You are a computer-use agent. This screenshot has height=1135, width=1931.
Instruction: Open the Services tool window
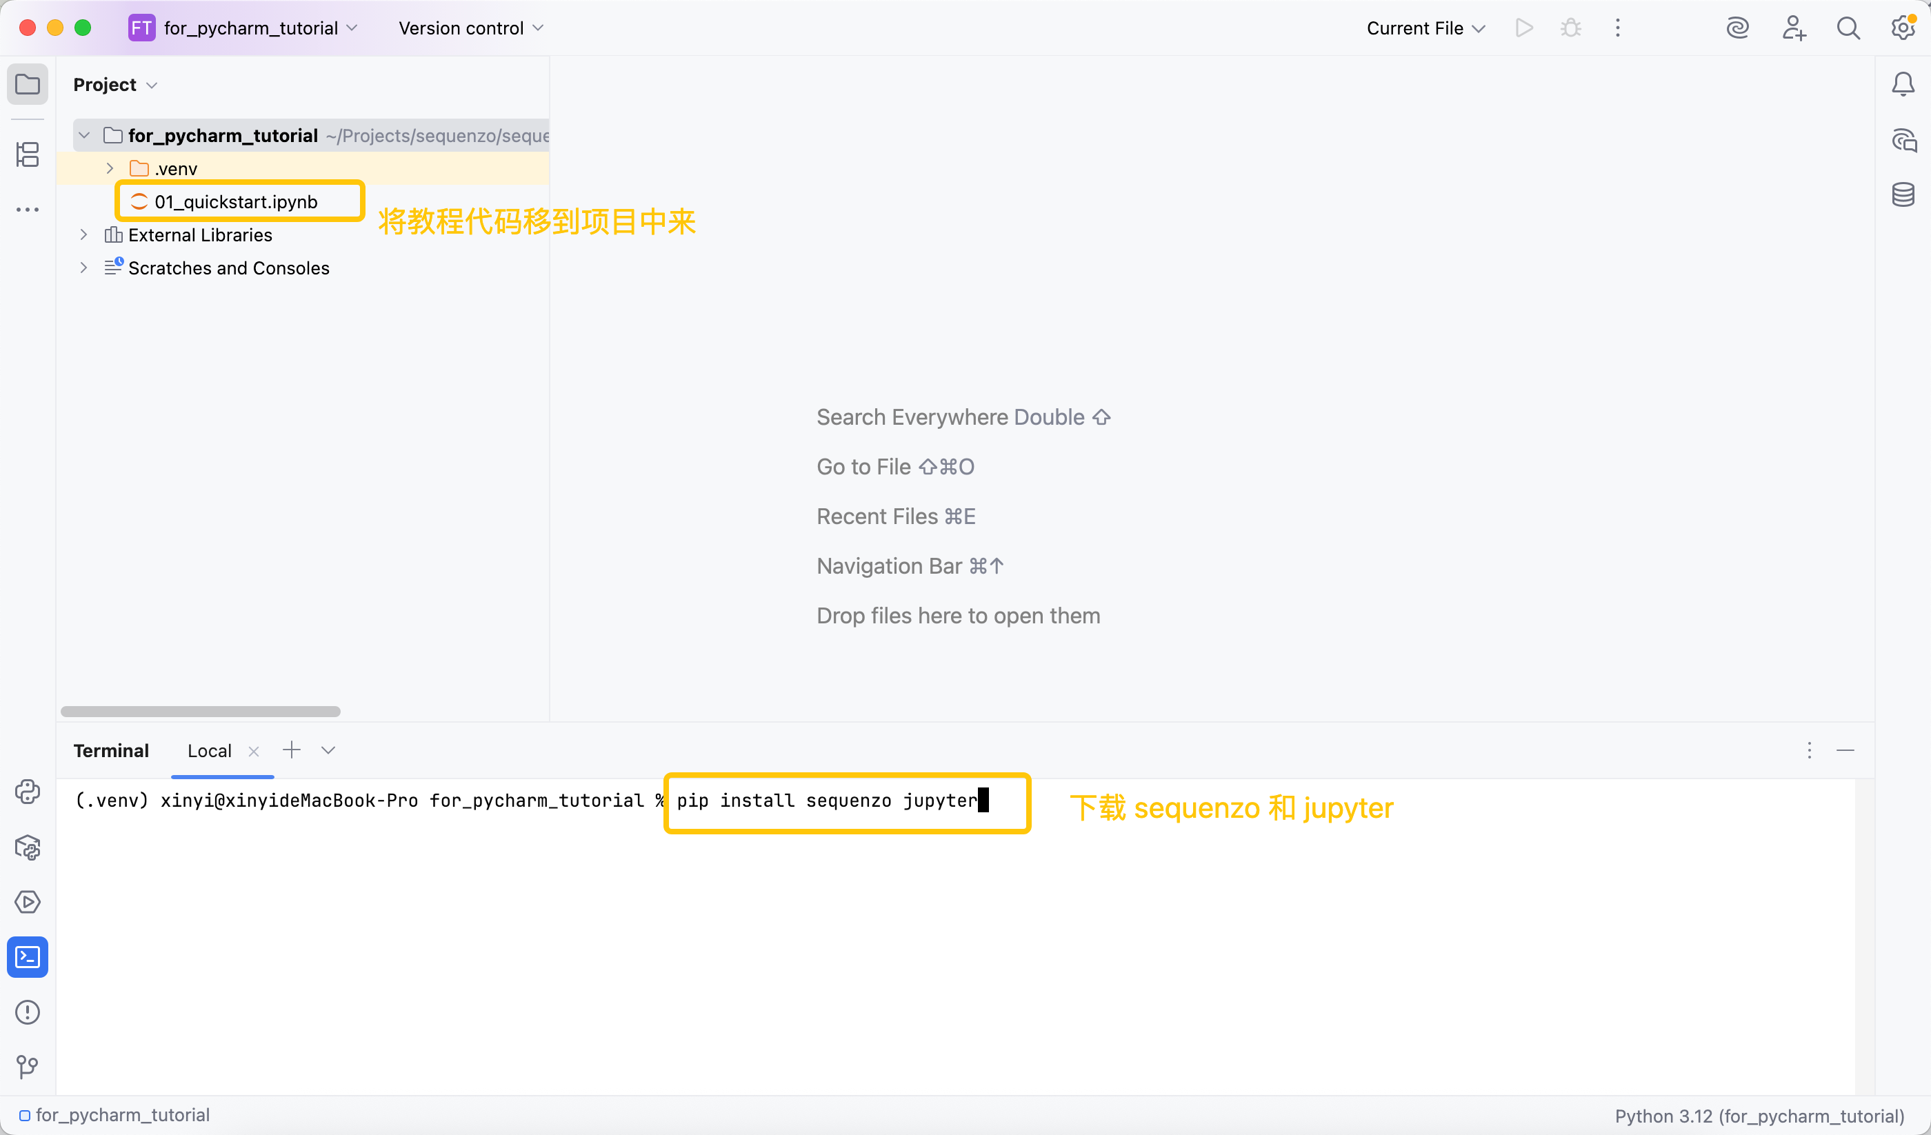28,902
